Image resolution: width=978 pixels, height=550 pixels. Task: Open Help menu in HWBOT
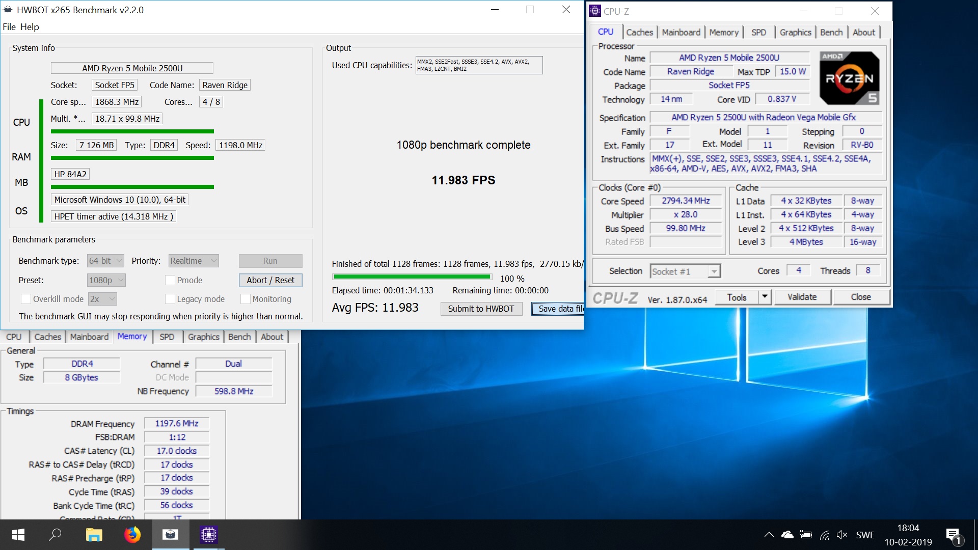pos(30,27)
